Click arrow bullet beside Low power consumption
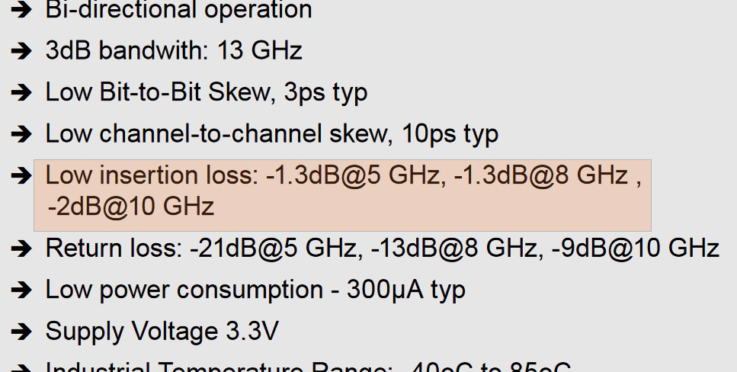This screenshot has height=372, width=737. point(21,290)
